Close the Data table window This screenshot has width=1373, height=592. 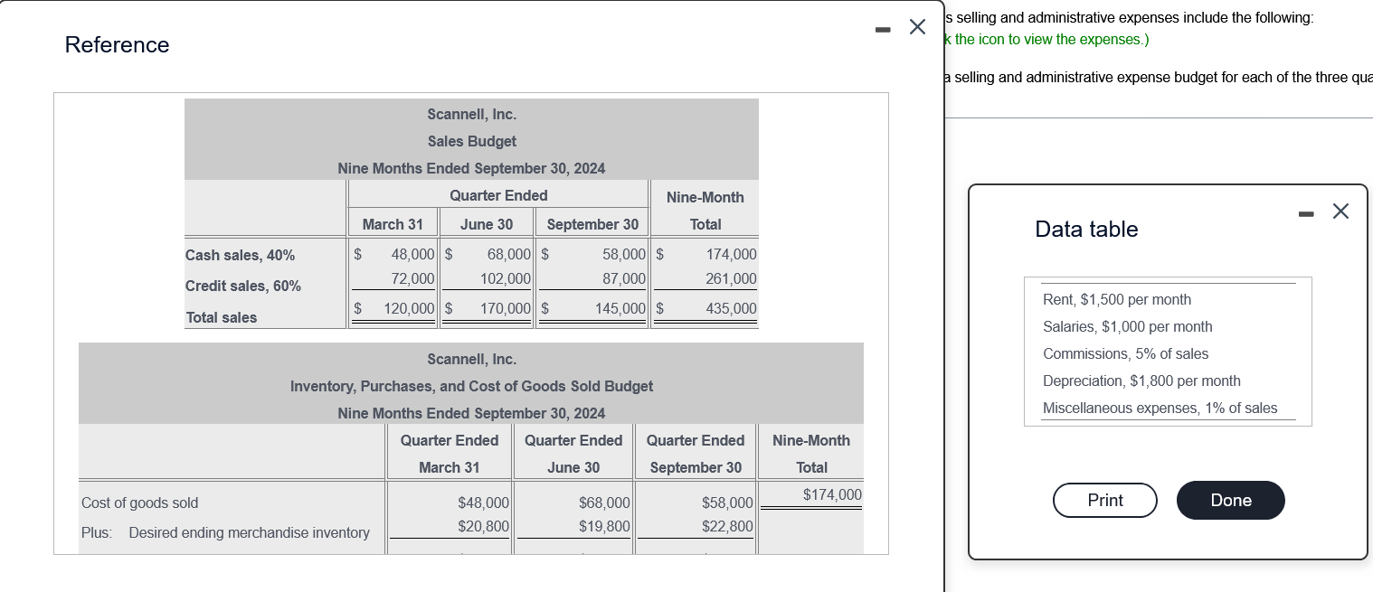coord(1340,211)
